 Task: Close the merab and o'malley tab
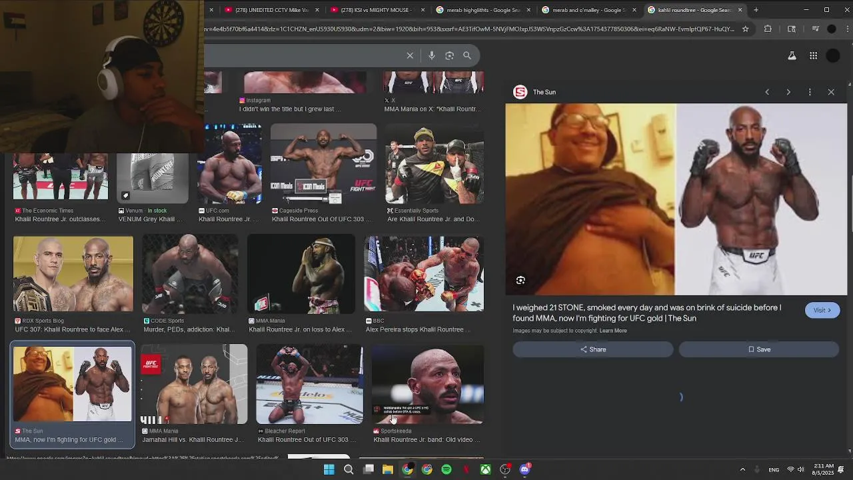coord(634,10)
